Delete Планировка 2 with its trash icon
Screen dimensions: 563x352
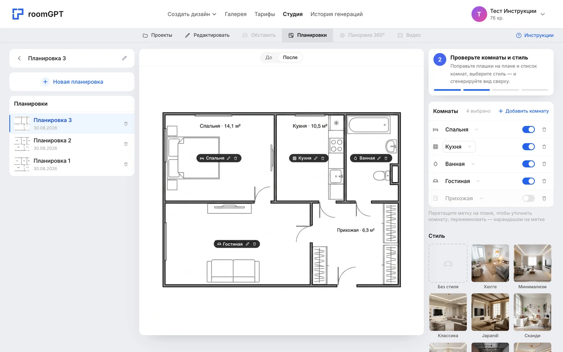pos(126,144)
